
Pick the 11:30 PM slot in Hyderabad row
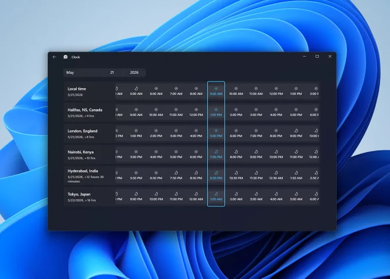click(x=256, y=175)
